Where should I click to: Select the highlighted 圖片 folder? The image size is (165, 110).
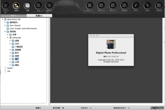click(x=17, y=59)
